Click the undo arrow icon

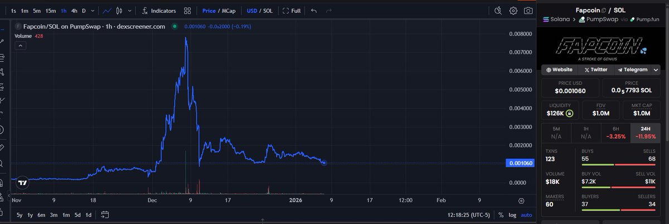pyautogui.click(x=314, y=11)
